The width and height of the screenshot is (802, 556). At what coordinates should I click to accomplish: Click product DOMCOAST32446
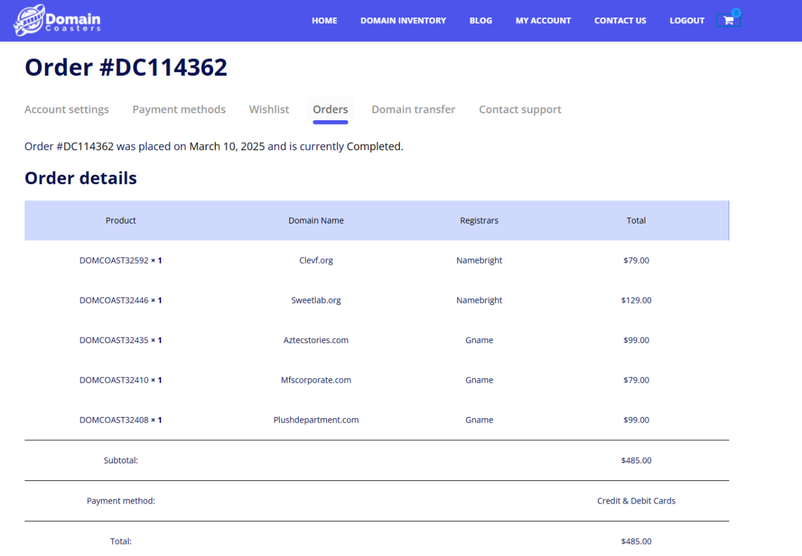[x=114, y=301]
